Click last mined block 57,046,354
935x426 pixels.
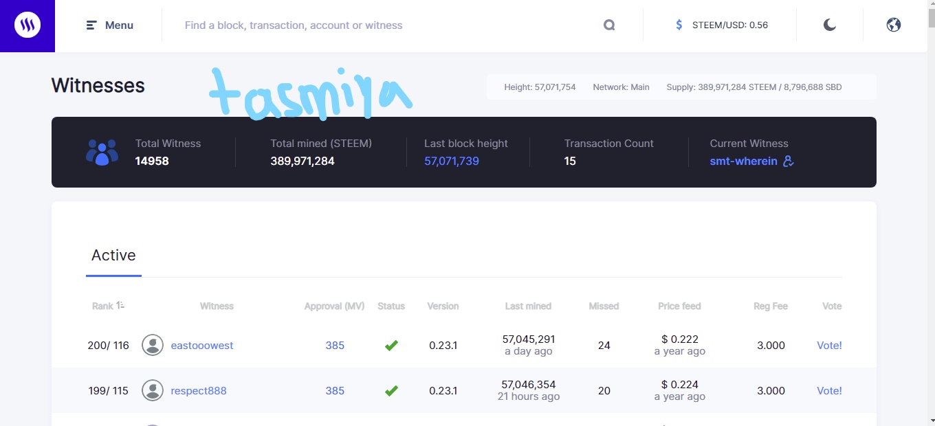click(x=529, y=385)
